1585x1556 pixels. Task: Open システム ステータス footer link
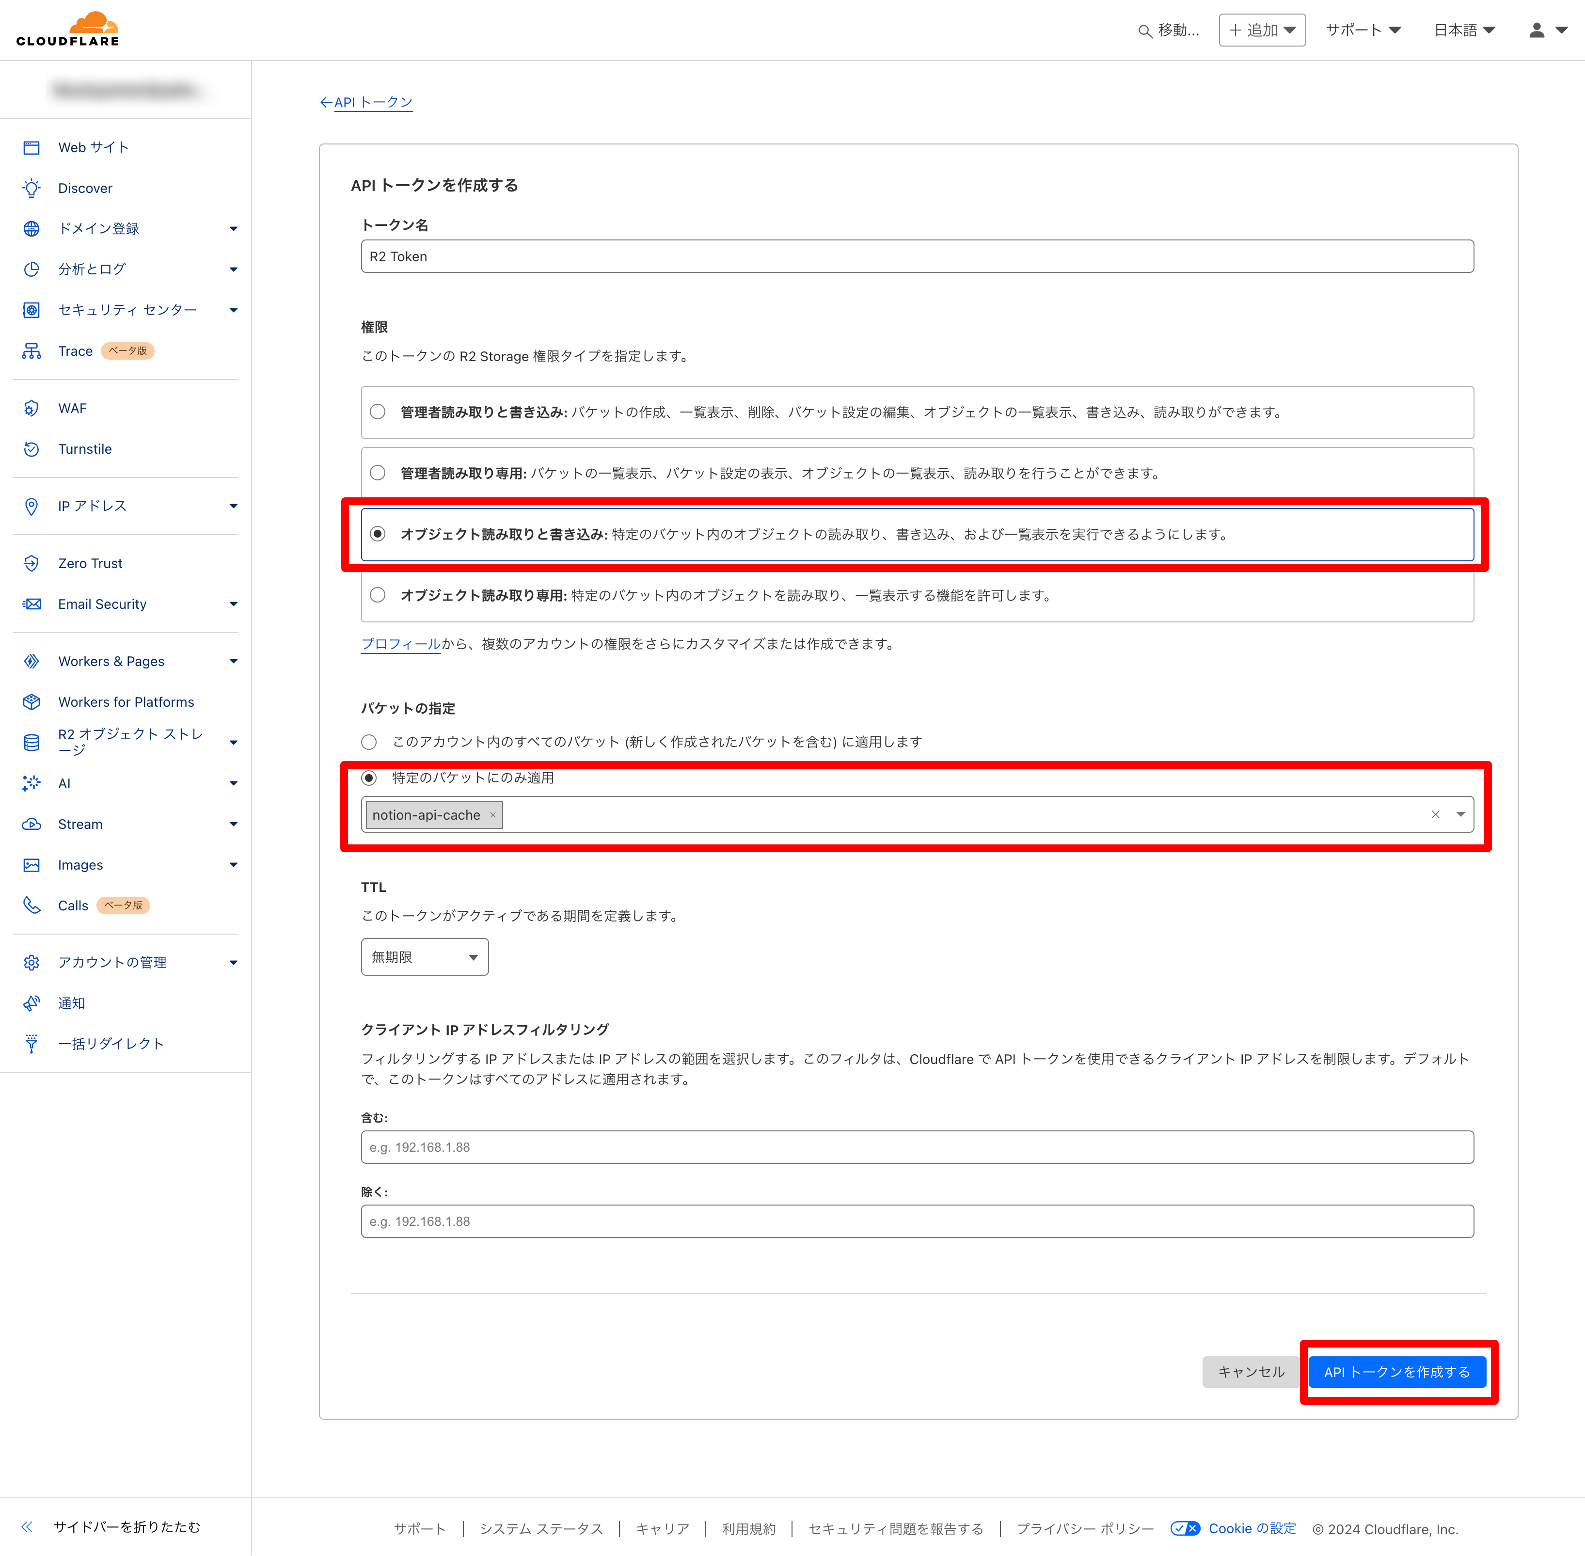[541, 1529]
